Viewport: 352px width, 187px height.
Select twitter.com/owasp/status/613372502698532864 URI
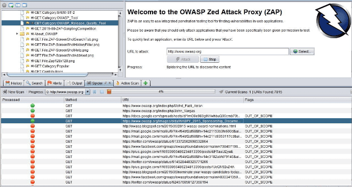coord(165,141)
